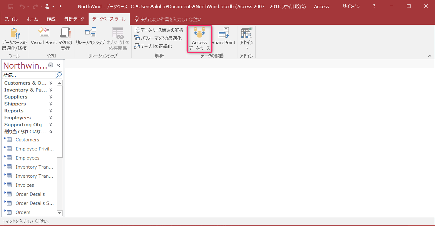Open the Northwind navigation pane menu arrow
This screenshot has width=435, height=226.
point(50,65)
